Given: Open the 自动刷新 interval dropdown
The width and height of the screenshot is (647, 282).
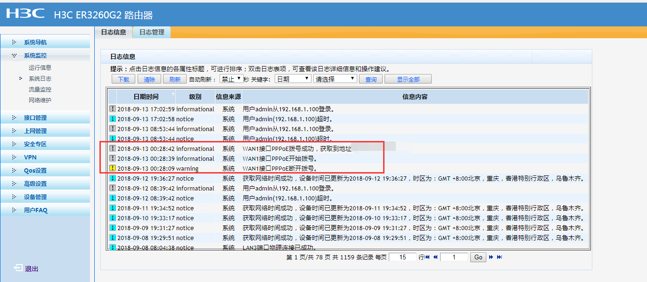Looking at the screenshot, I should [231, 79].
